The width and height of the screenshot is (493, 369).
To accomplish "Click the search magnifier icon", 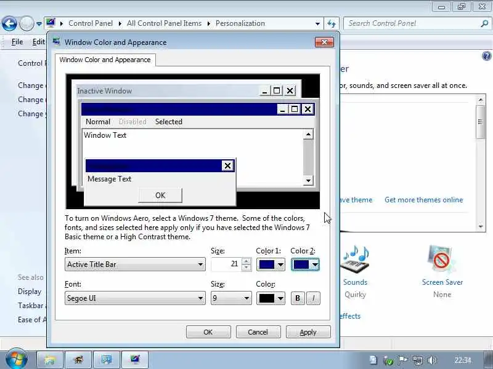I will tap(484, 23).
